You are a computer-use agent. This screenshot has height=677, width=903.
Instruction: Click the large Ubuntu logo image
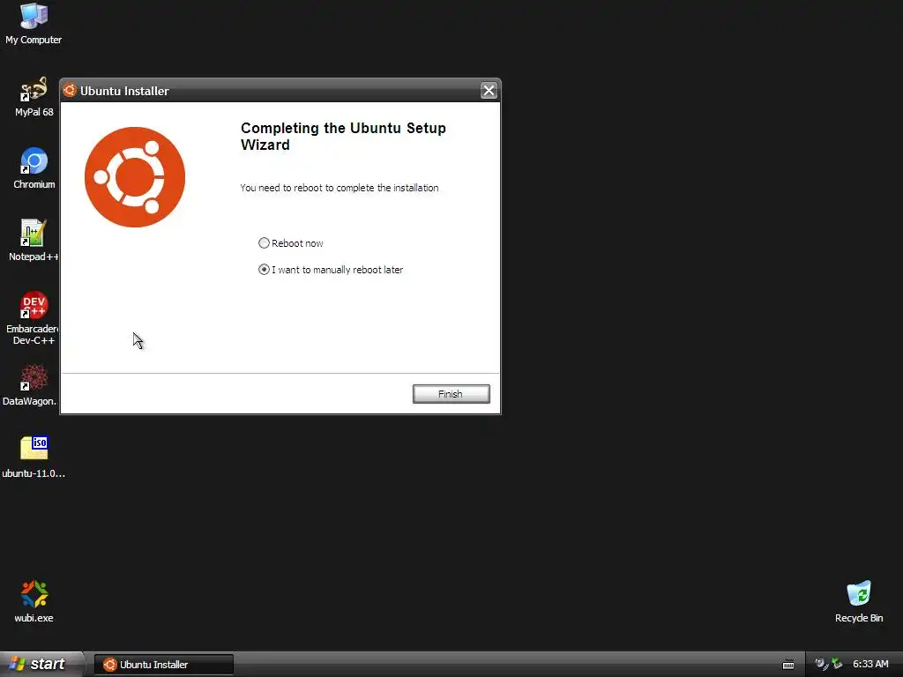(135, 176)
